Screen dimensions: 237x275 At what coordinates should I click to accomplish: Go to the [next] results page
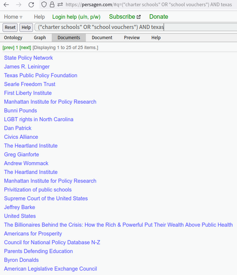25,47
